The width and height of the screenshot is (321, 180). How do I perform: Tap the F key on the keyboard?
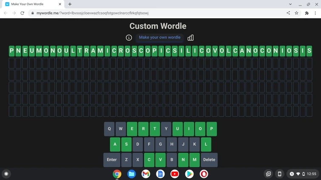point(149,144)
